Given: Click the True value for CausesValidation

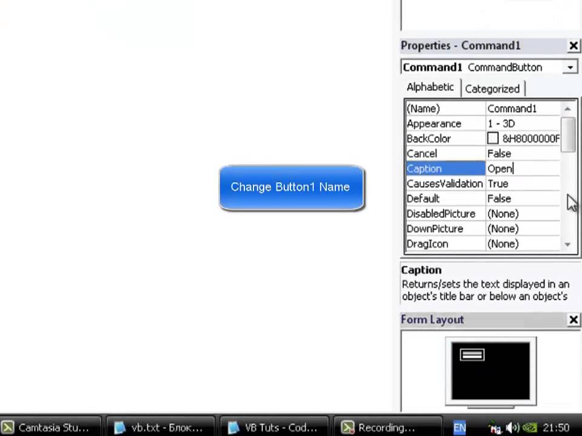Looking at the screenshot, I should tap(522, 183).
